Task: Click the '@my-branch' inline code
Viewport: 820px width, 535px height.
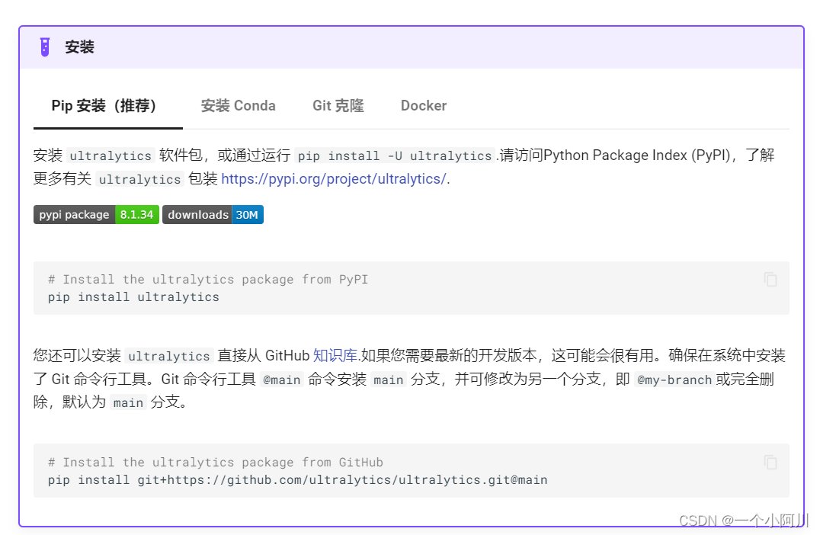Action: [674, 380]
